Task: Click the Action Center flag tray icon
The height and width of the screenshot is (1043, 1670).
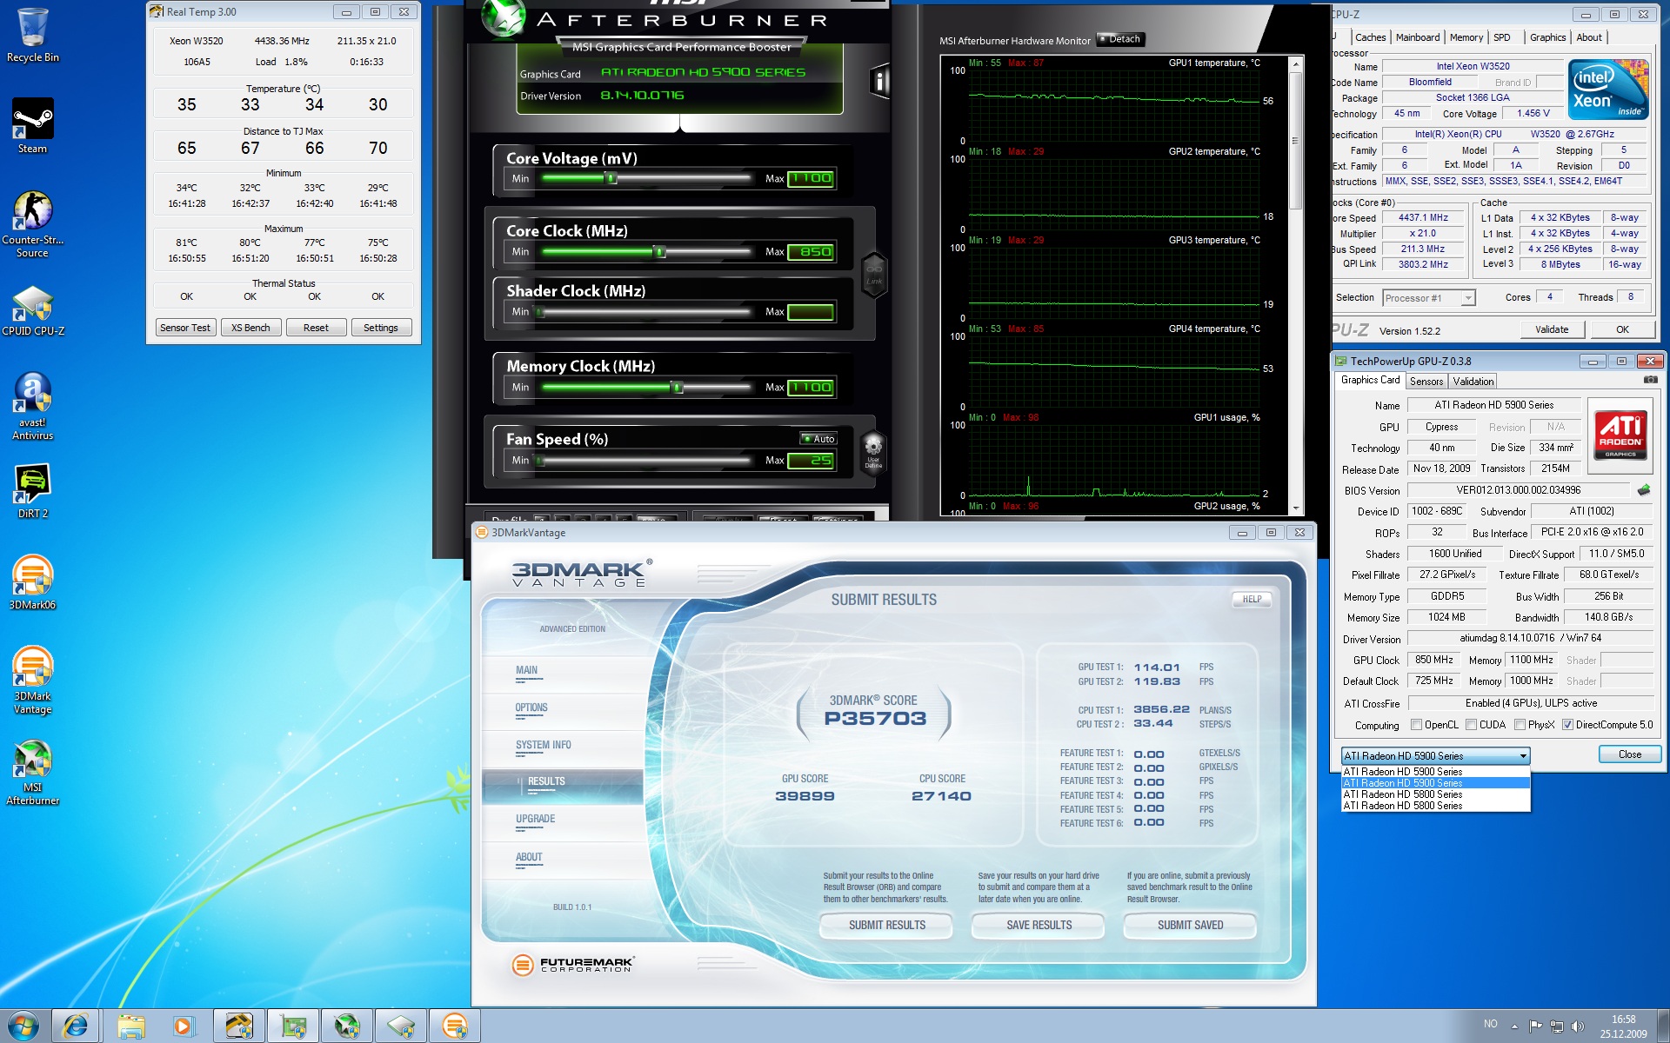Action: [1535, 1026]
